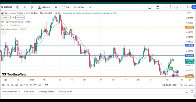Click the H4 Save layout name
This screenshot has height=102, width=196.
click(158, 7)
